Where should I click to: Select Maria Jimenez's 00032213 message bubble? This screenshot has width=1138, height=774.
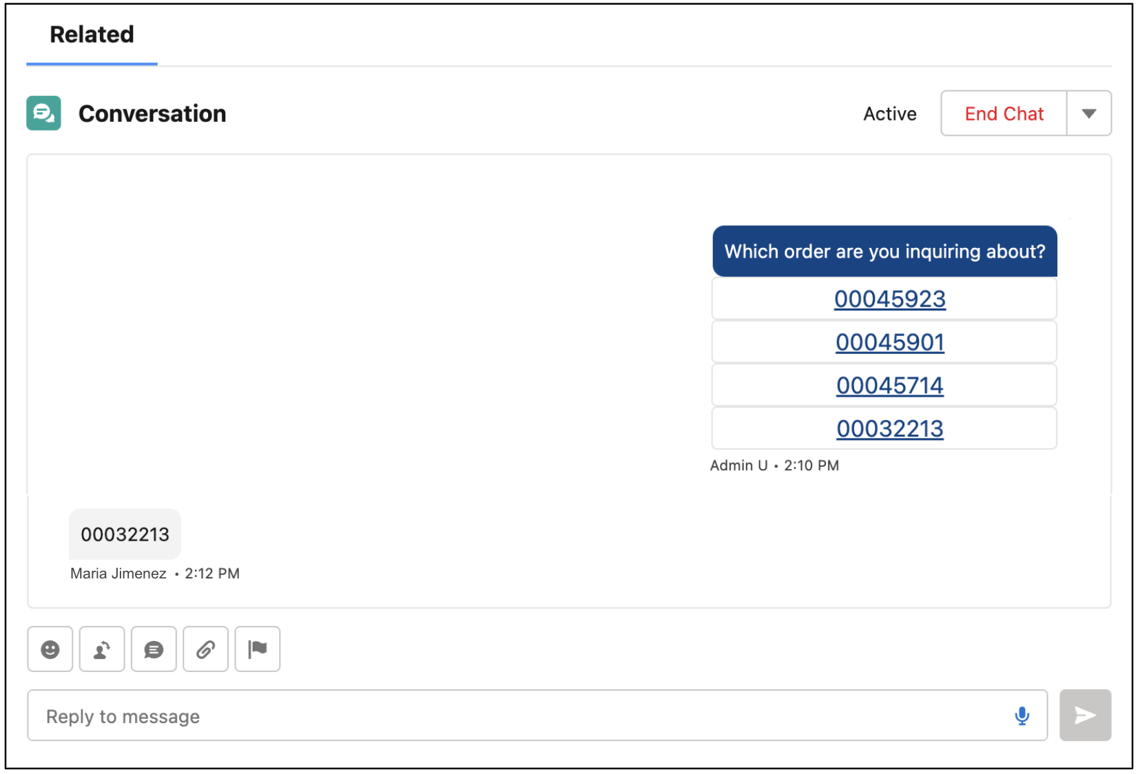pyautogui.click(x=125, y=534)
